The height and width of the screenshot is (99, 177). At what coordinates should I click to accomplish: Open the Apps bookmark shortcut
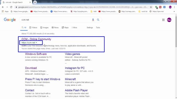coord(5,11)
